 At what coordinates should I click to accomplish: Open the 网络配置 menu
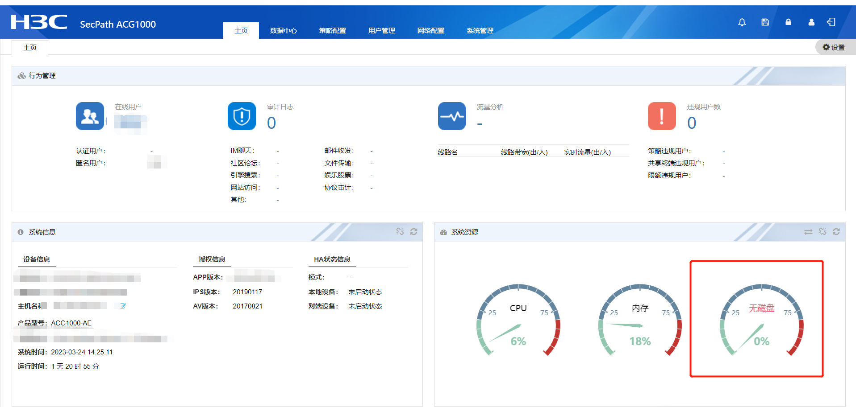coord(431,30)
